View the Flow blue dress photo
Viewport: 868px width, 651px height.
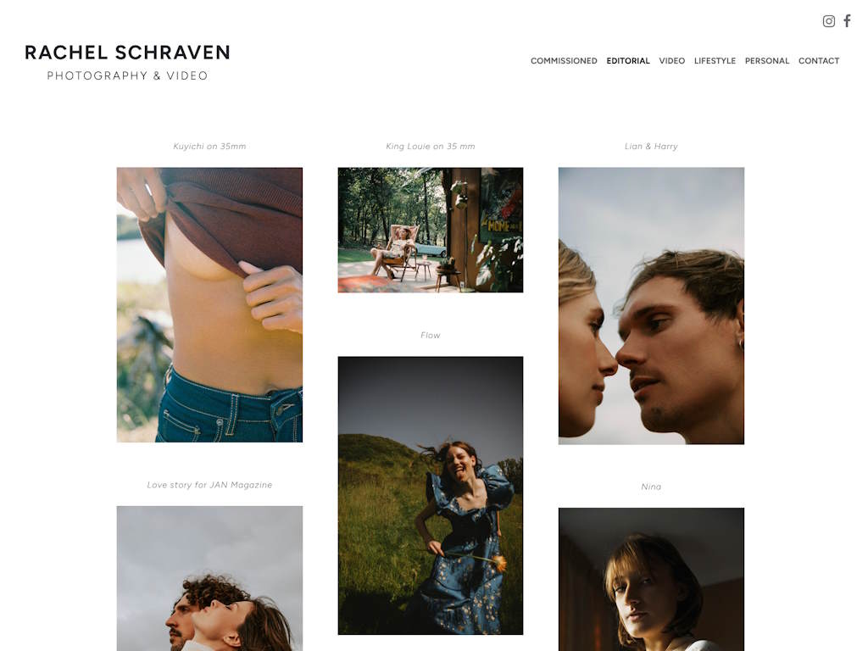pos(430,495)
